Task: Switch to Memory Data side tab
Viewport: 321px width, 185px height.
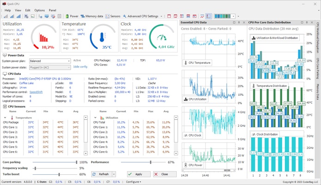Action: (318, 92)
